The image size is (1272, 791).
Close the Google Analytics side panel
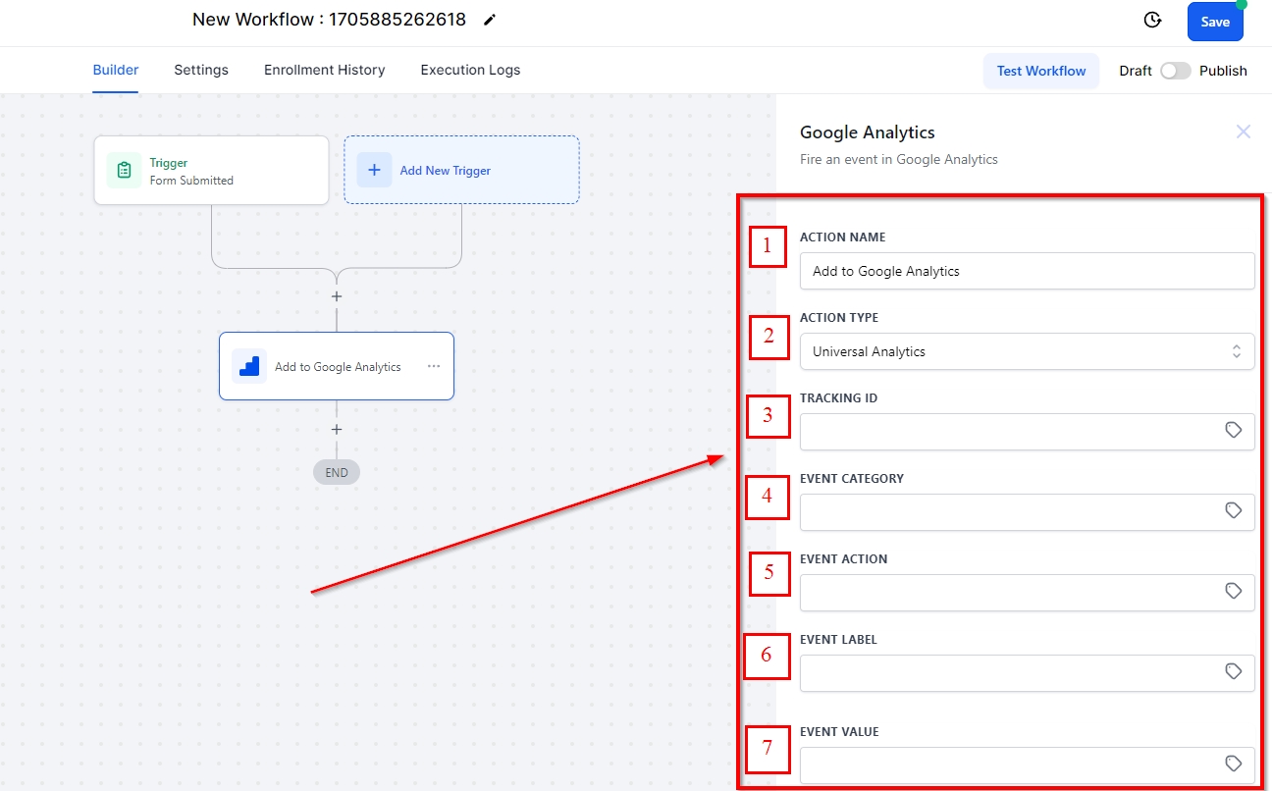pos(1243,132)
